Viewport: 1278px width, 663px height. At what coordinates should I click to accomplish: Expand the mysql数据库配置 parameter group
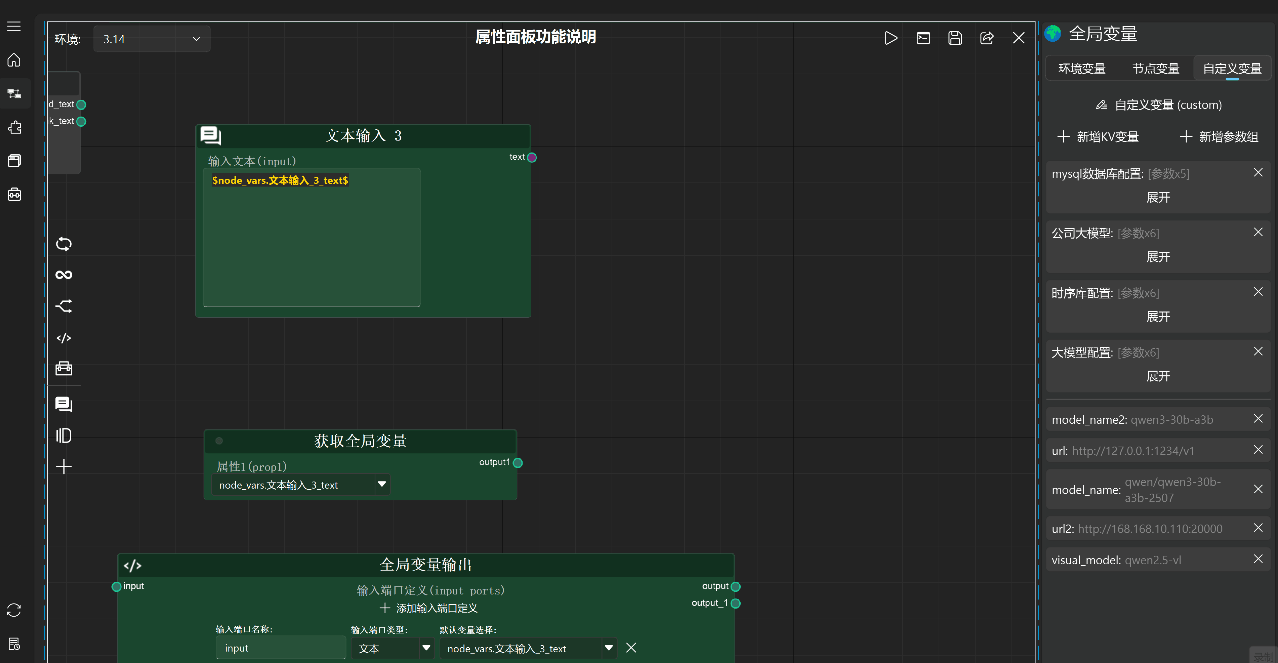(x=1158, y=198)
